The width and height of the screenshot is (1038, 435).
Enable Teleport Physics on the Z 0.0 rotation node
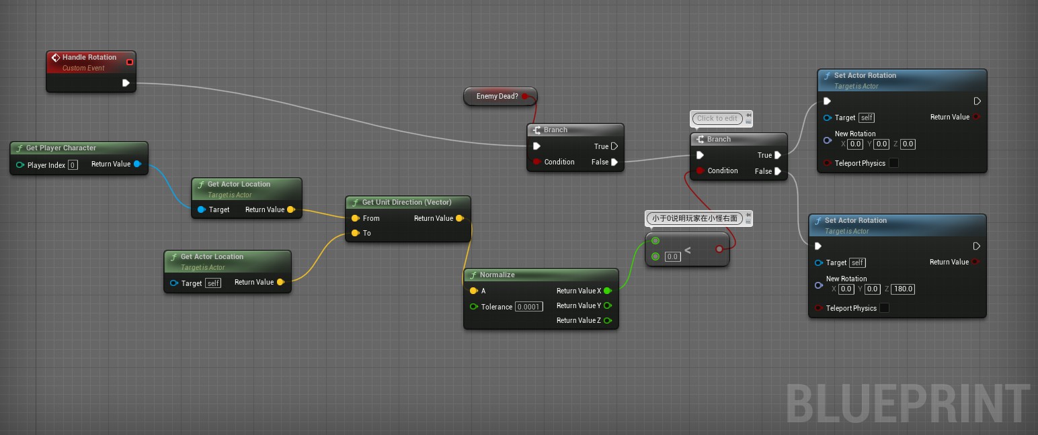point(893,163)
